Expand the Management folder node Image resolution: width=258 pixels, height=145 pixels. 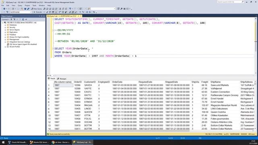click(5, 39)
